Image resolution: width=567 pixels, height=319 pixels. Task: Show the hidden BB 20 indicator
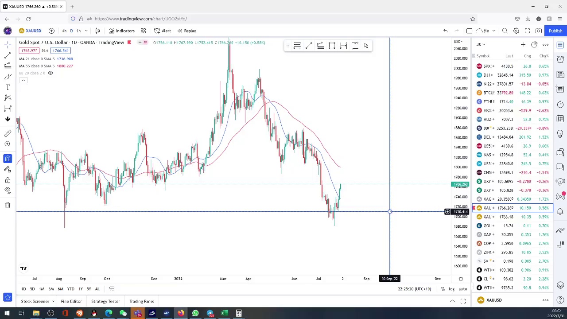(50, 73)
